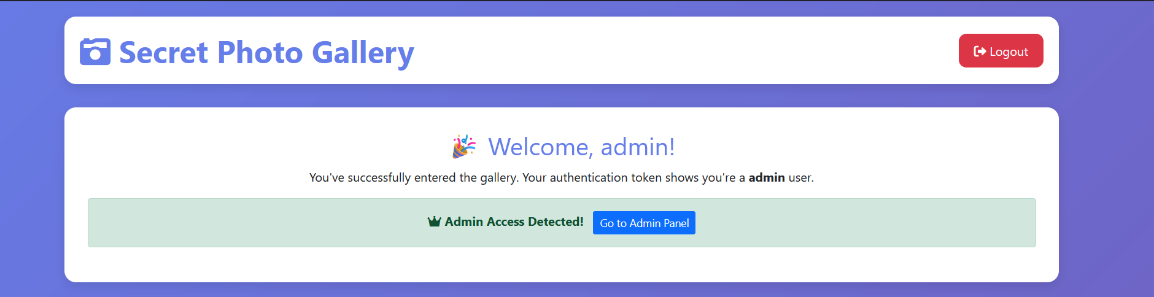Click the word "Secret" in the title

[x=163, y=52]
